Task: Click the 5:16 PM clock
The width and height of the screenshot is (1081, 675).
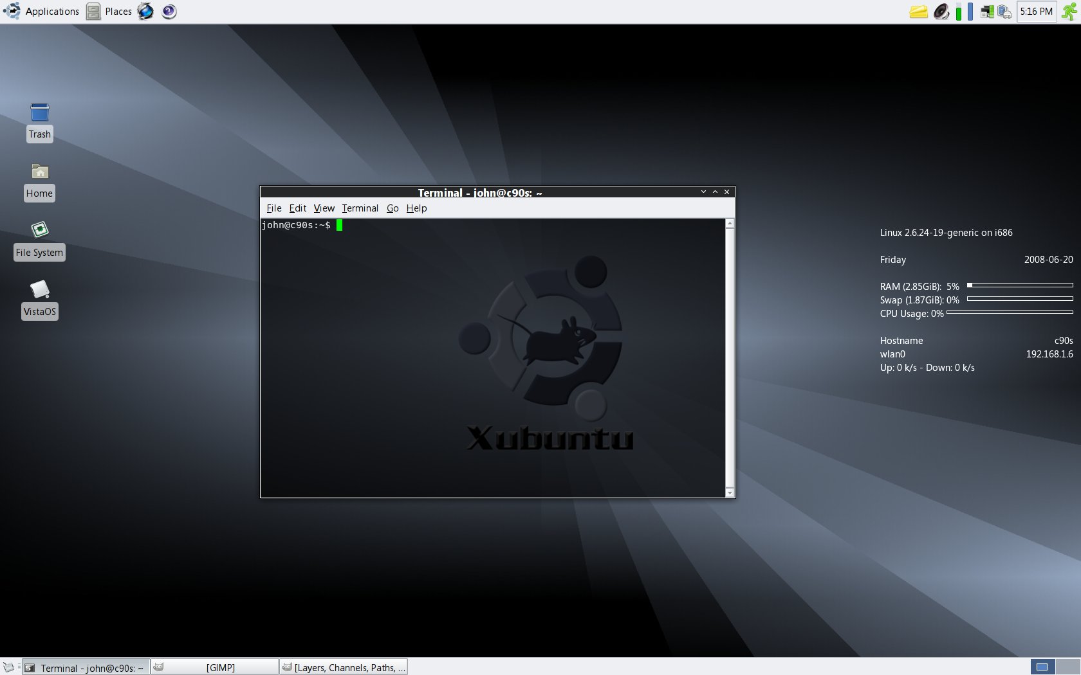Action: click(1037, 12)
